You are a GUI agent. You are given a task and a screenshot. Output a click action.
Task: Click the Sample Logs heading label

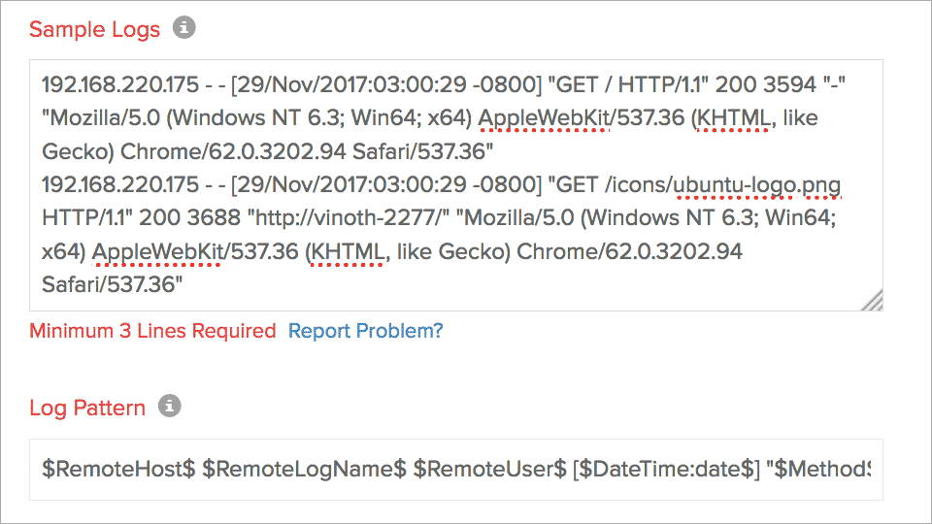pos(94,29)
